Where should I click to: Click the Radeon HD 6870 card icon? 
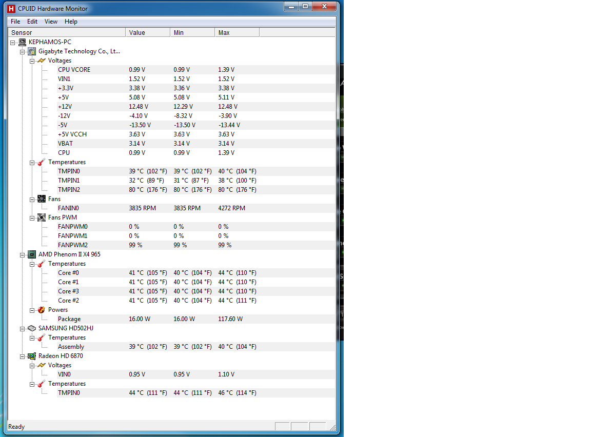click(32, 356)
